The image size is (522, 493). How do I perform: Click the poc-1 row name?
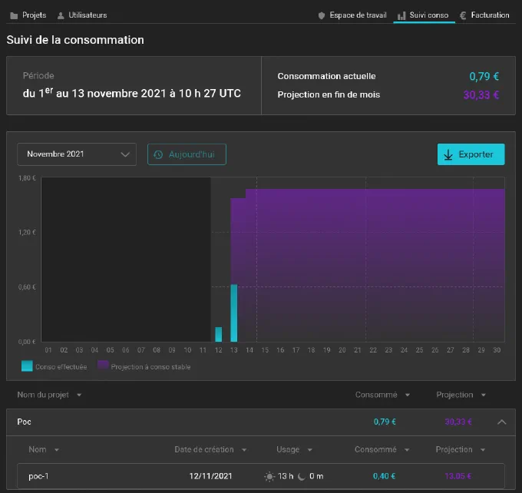coord(38,476)
